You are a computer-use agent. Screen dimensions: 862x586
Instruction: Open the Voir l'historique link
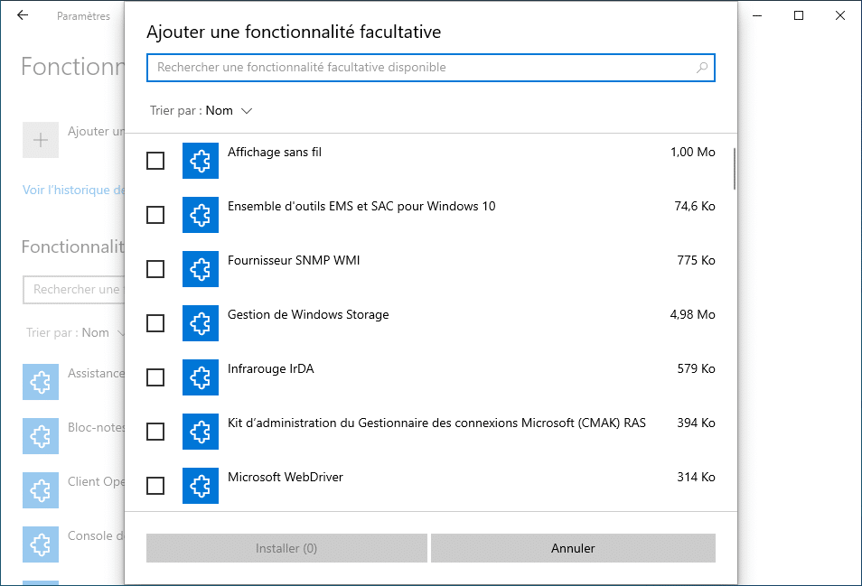point(74,190)
